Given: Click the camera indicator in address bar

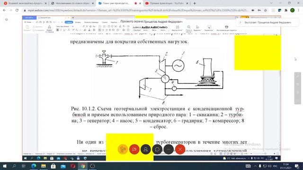Looking at the screenshot, I should point(253,10).
